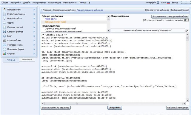
Task: Select Страница входа пользователей template
Action: click(x=60, y=29)
